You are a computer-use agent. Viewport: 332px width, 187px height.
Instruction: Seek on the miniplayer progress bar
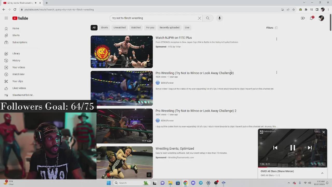pos(293,167)
